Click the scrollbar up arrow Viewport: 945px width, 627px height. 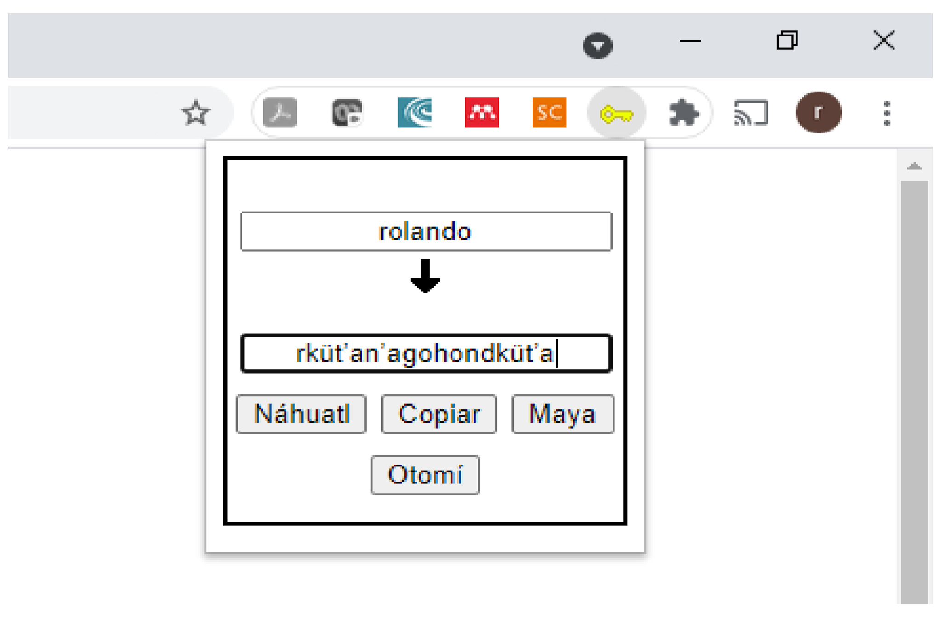click(914, 166)
